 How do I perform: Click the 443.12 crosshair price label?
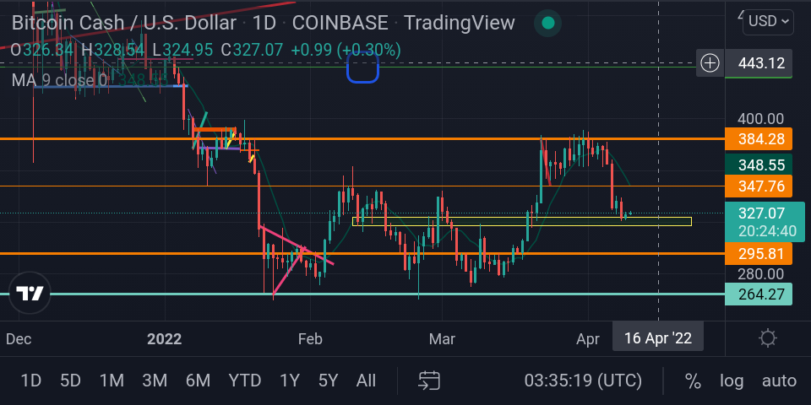759,63
